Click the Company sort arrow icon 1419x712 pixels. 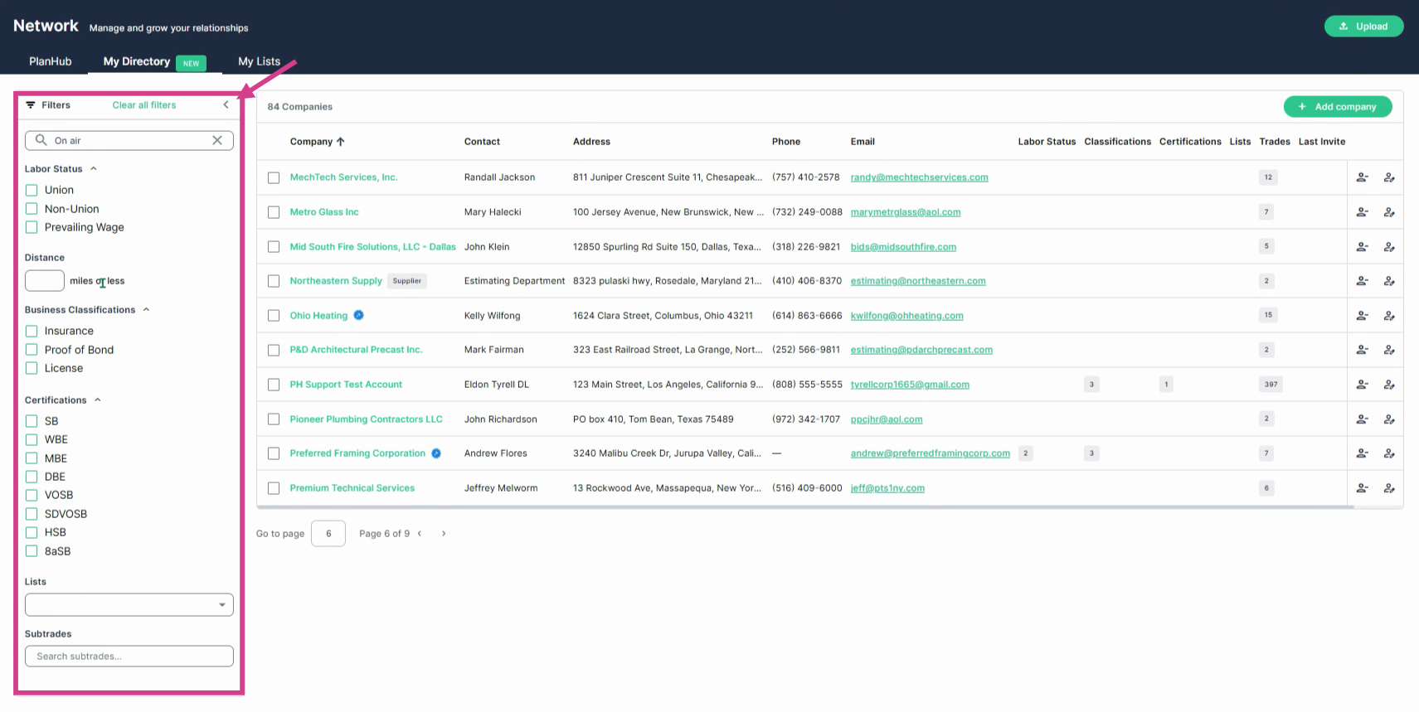[x=340, y=142]
